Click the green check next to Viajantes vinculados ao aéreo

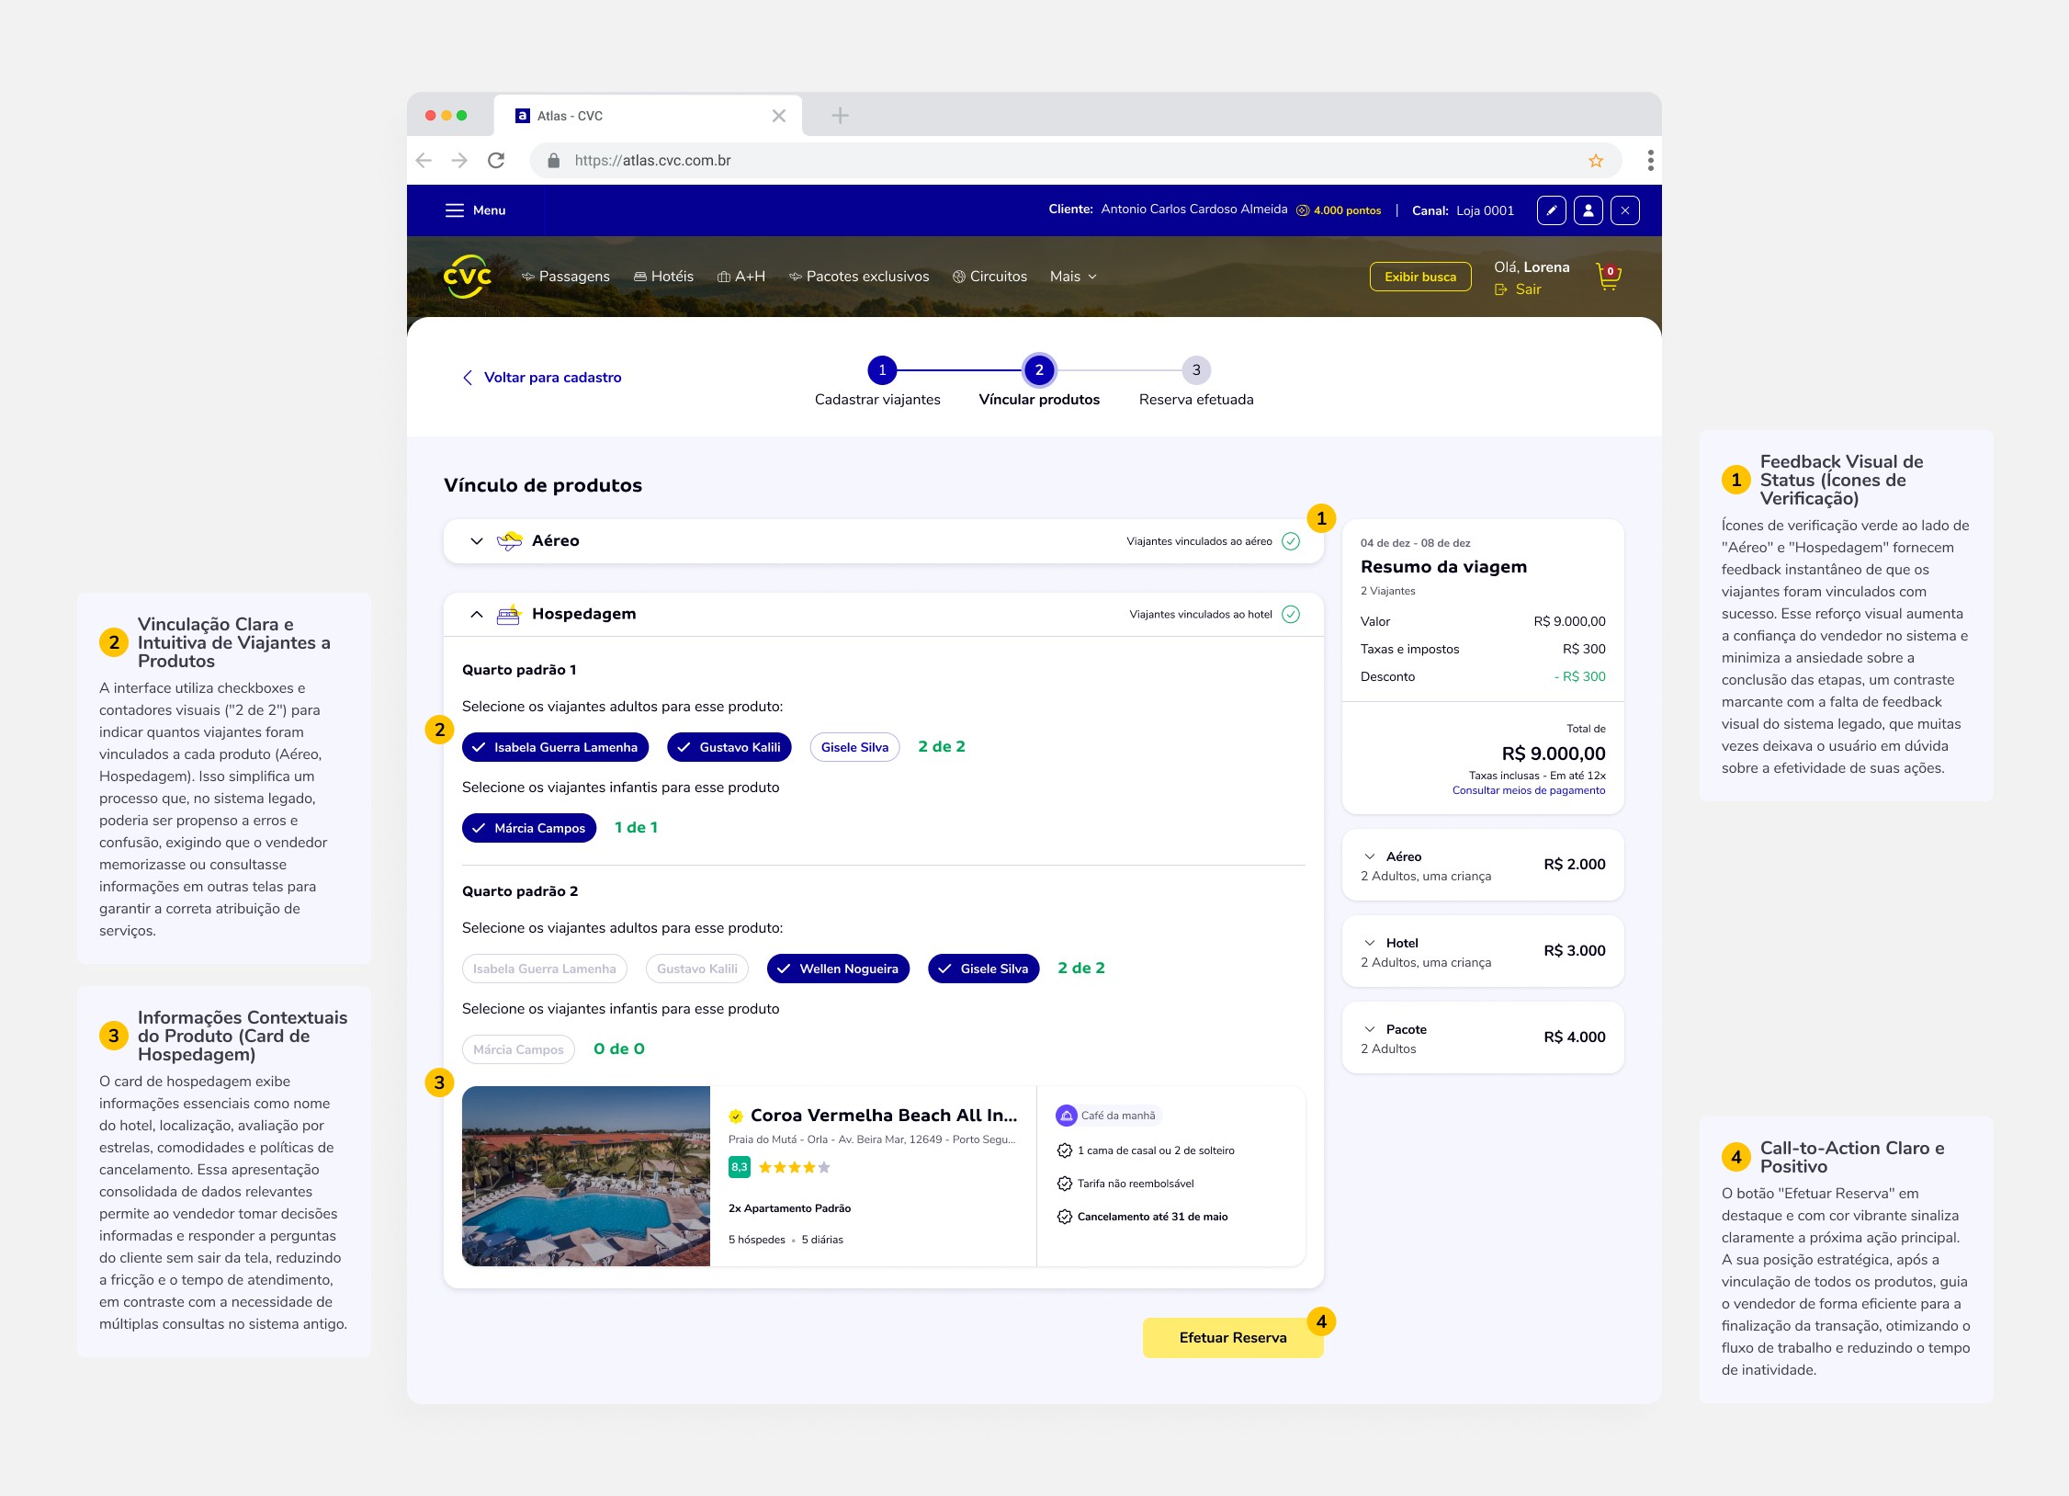1291,541
